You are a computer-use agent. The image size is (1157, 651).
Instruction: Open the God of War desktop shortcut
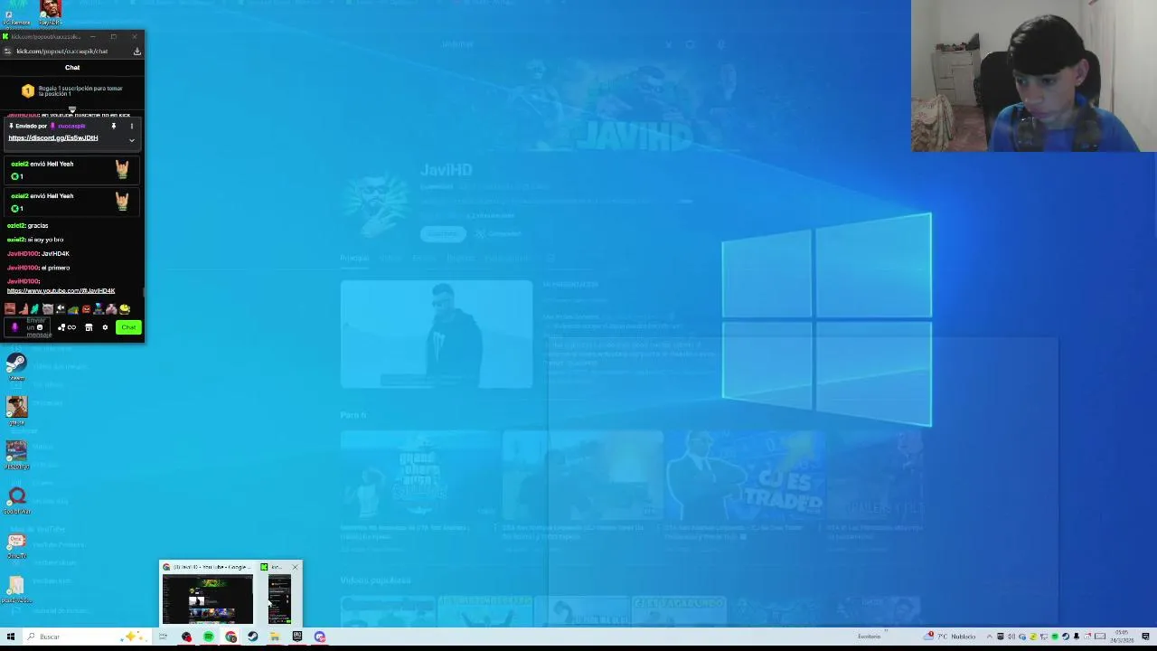coord(16,500)
